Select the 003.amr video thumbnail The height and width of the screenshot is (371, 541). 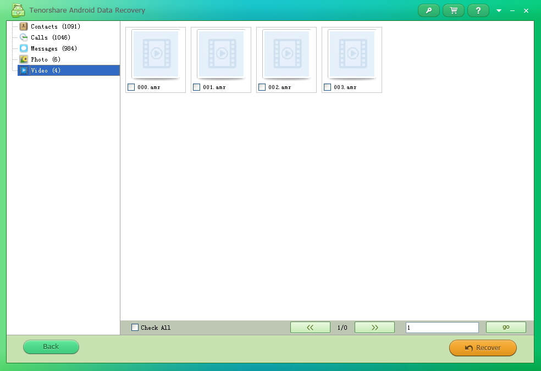coord(352,53)
